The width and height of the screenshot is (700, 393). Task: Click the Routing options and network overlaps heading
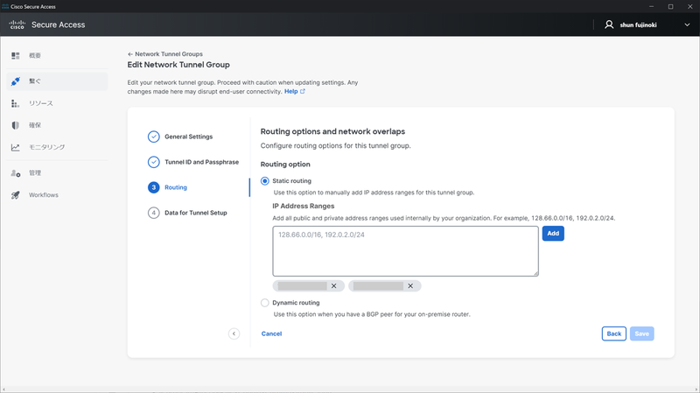coord(332,131)
